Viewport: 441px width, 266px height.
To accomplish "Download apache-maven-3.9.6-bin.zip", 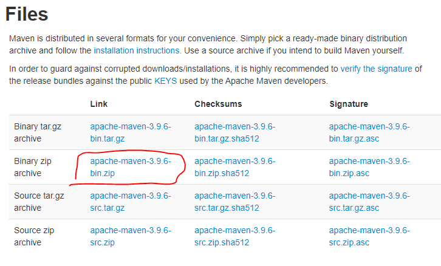I will (131, 167).
